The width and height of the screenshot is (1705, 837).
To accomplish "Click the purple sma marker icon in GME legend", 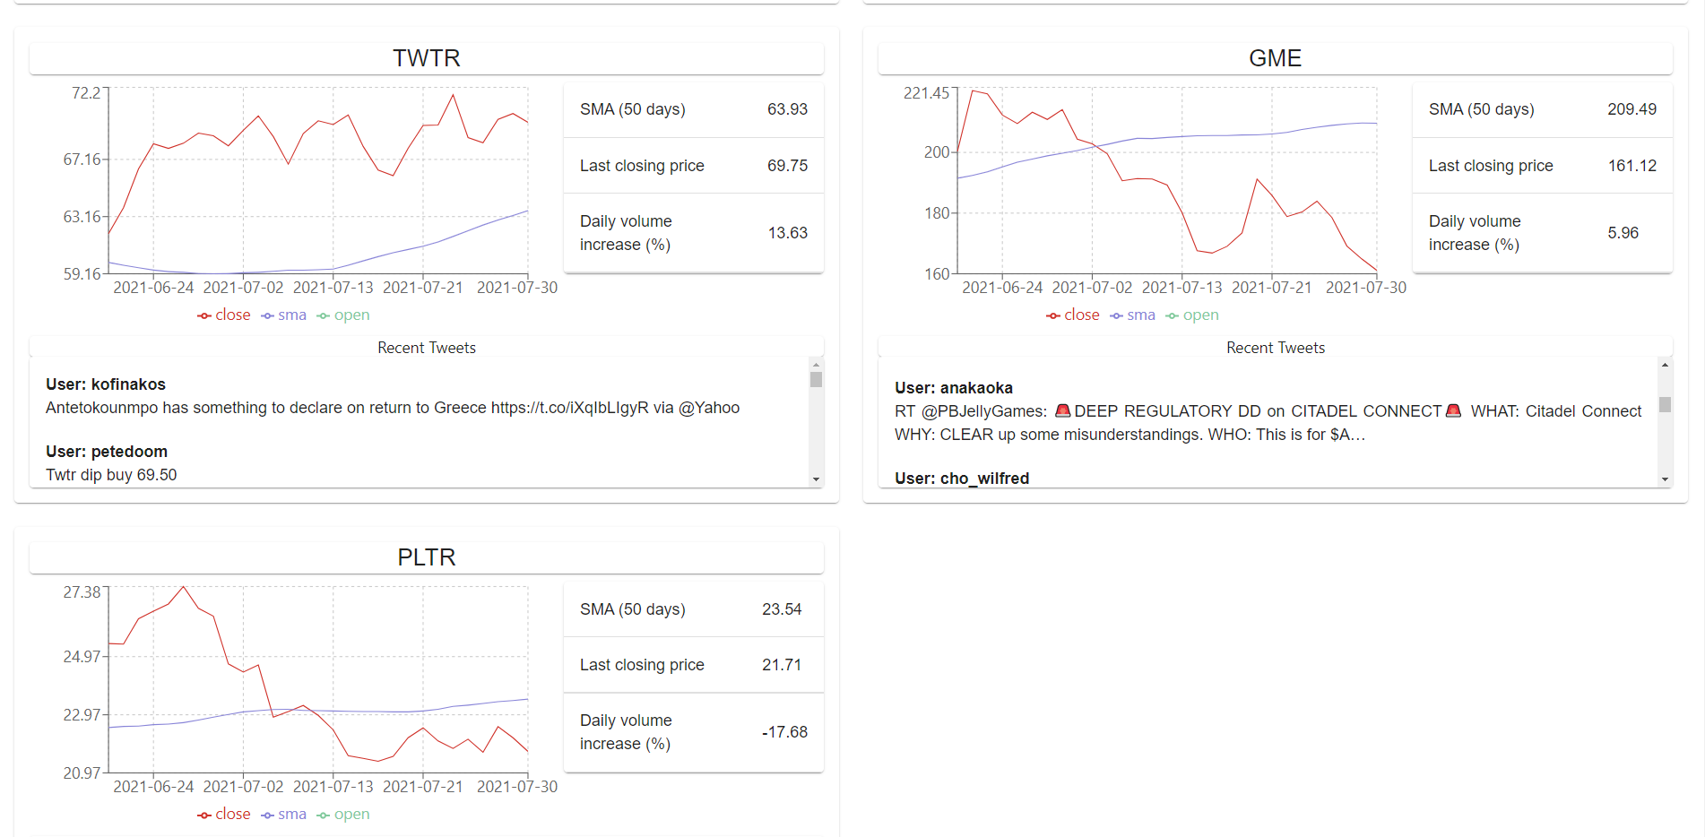I will click(1115, 315).
